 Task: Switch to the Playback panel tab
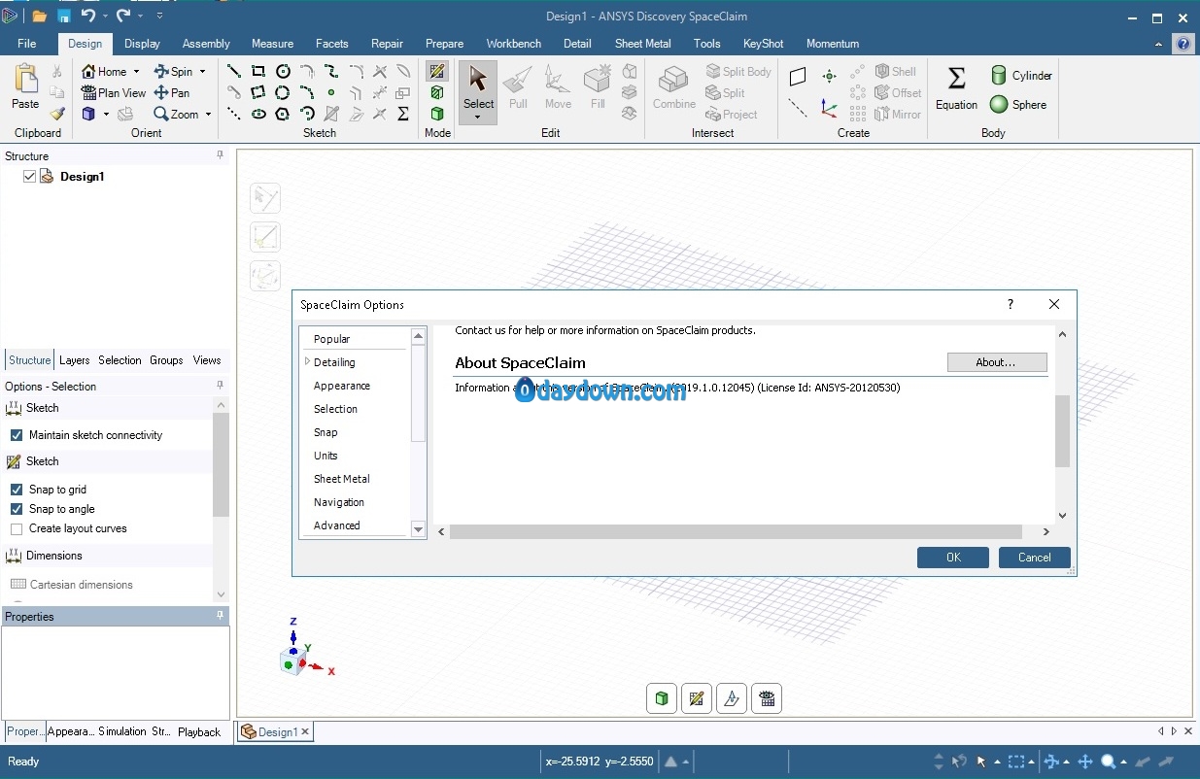pos(199,731)
